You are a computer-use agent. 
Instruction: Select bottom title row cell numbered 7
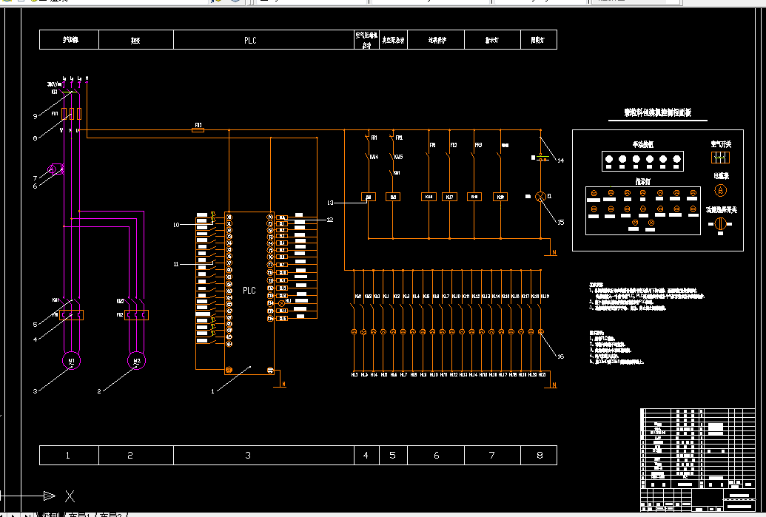pyautogui.click(x=492, y=455)
